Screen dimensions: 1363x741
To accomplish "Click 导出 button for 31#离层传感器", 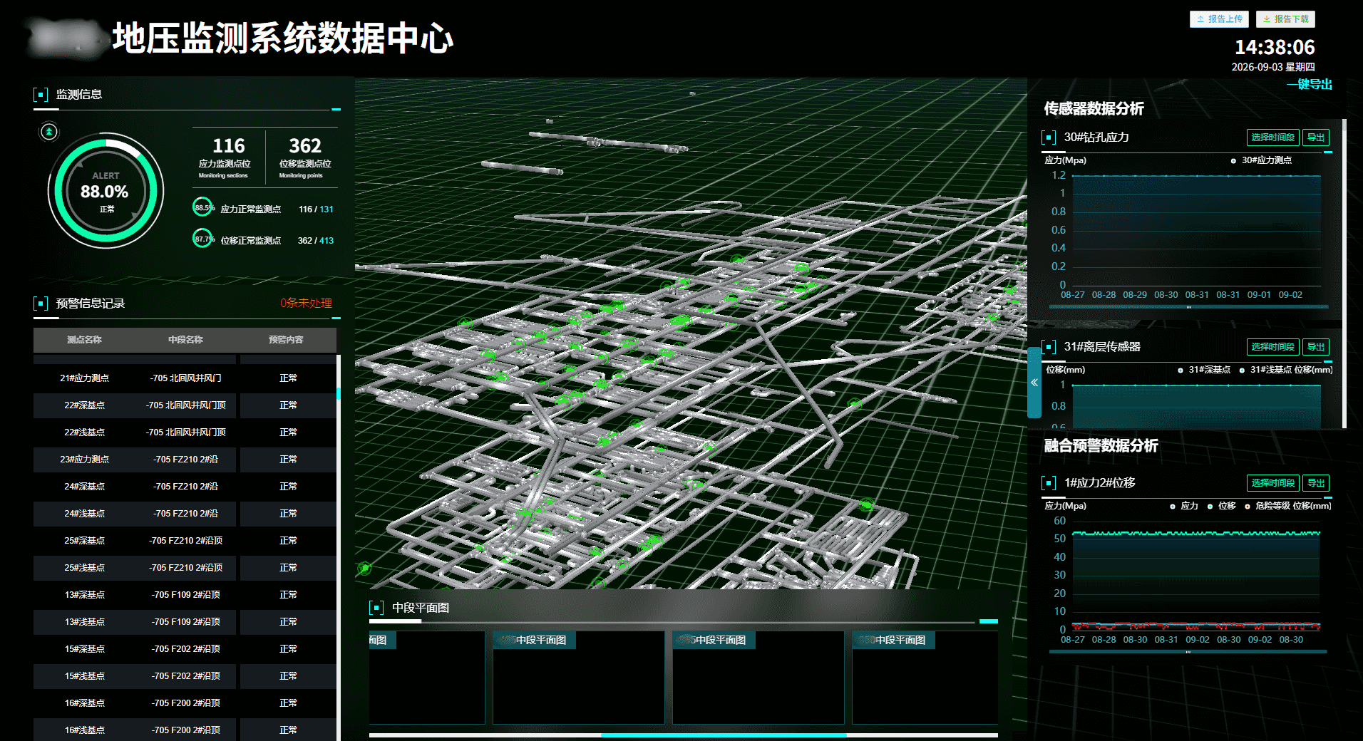I will (1316, 347).
